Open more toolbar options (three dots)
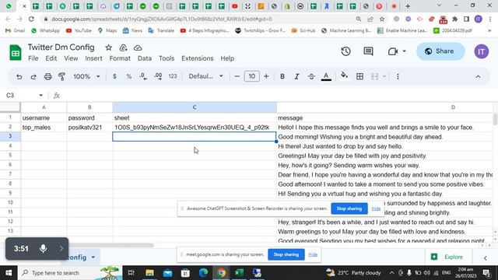 [x=398, y=76]
